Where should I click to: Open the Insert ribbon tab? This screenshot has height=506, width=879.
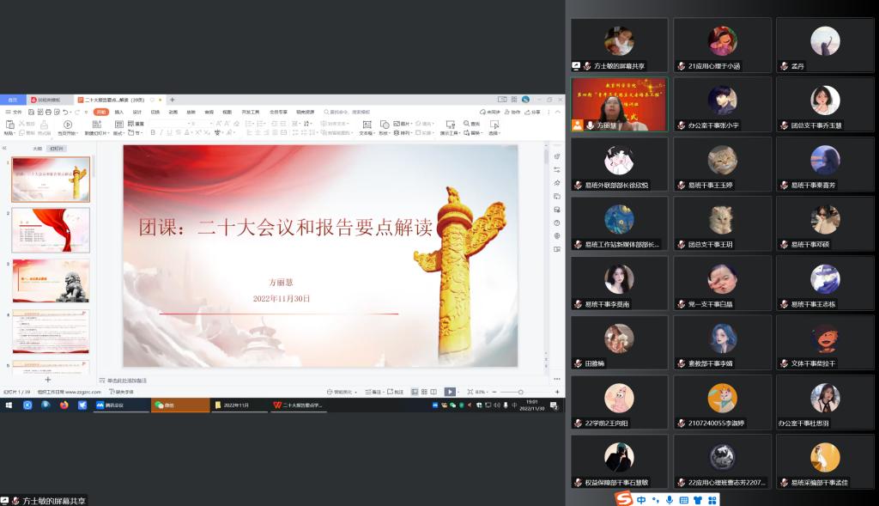tap(119, 112)
